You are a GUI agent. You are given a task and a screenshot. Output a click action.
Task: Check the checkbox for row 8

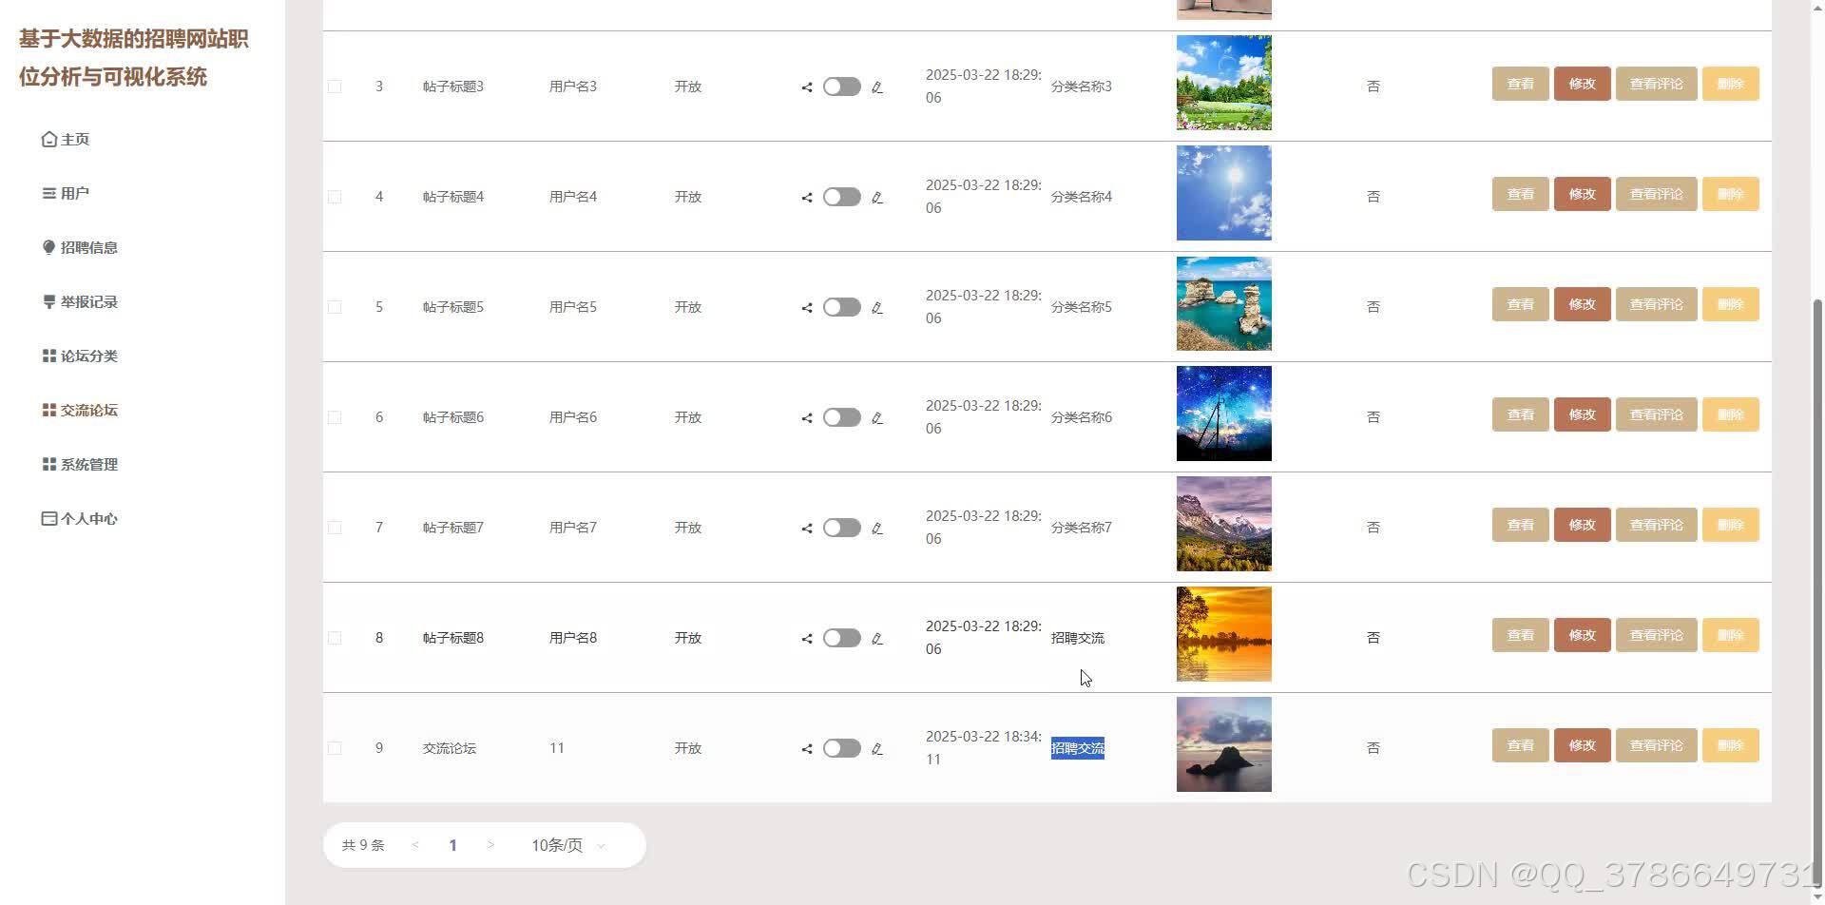tap(335, 638)
